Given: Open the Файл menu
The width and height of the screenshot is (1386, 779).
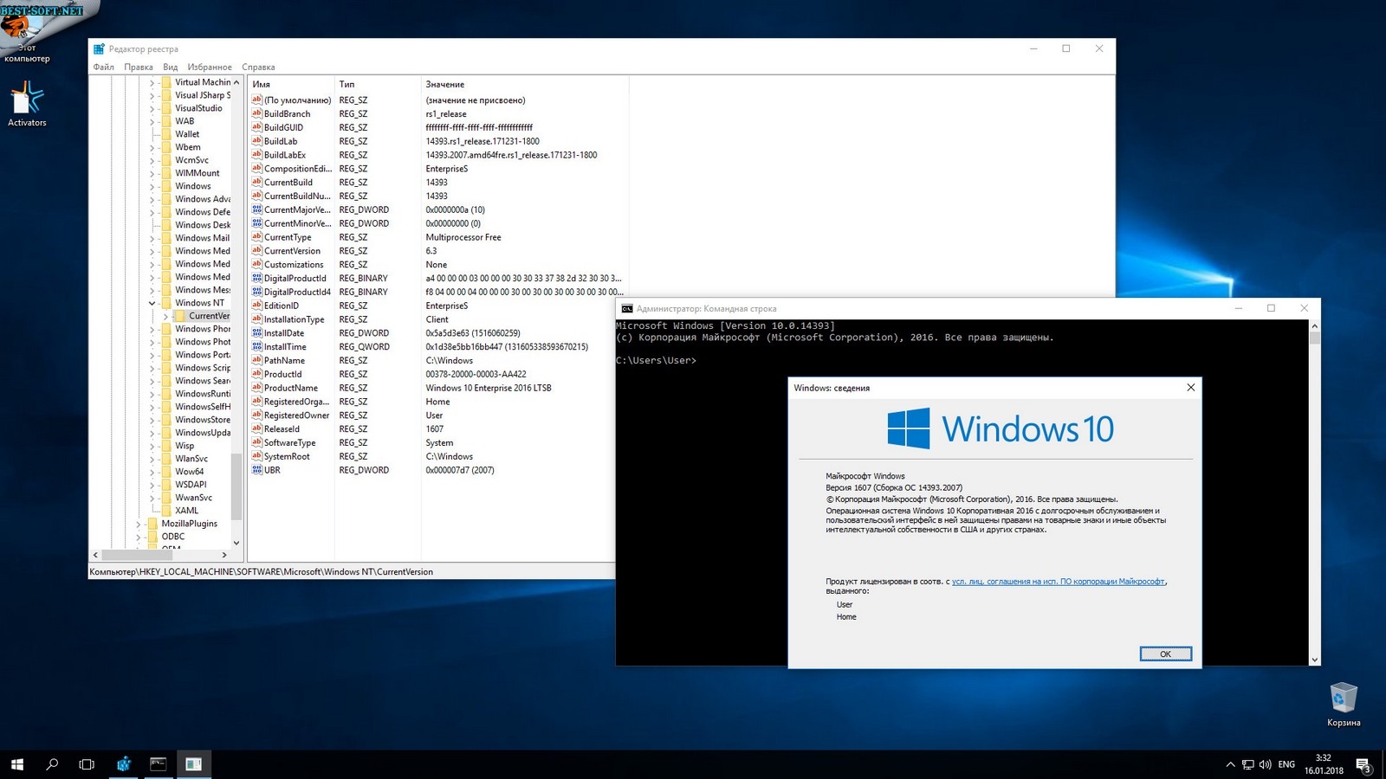Looking at the screenshot, I should click(x=103, y=67).
